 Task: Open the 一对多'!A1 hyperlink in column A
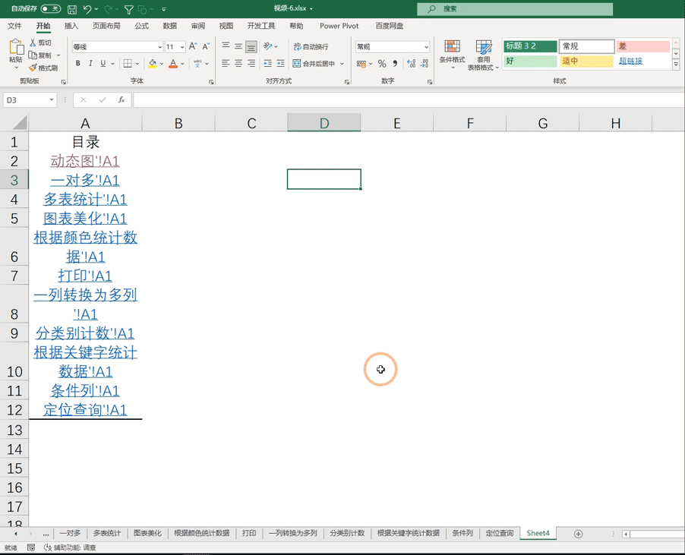point(85,180)
